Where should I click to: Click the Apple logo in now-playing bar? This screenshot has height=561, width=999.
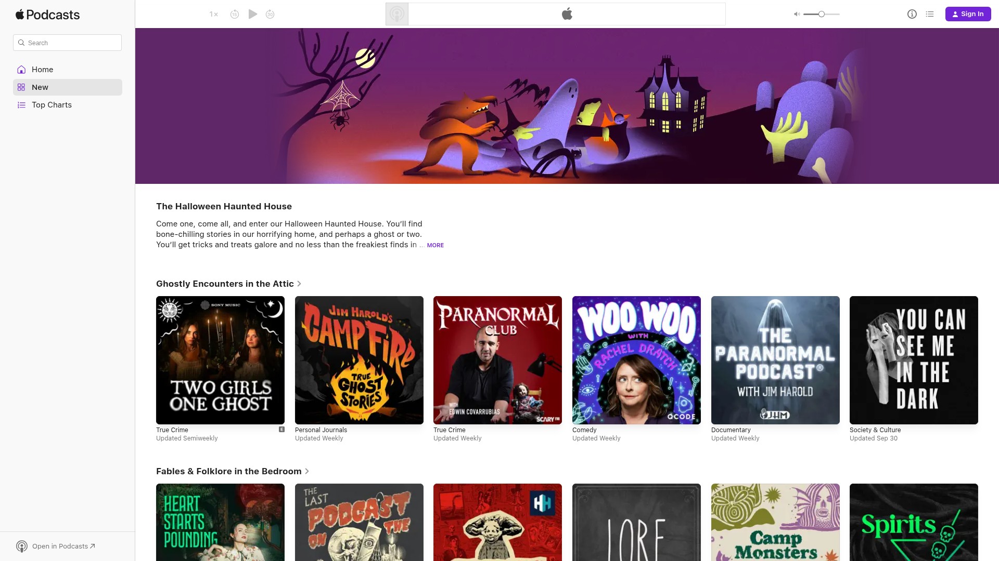567,14
